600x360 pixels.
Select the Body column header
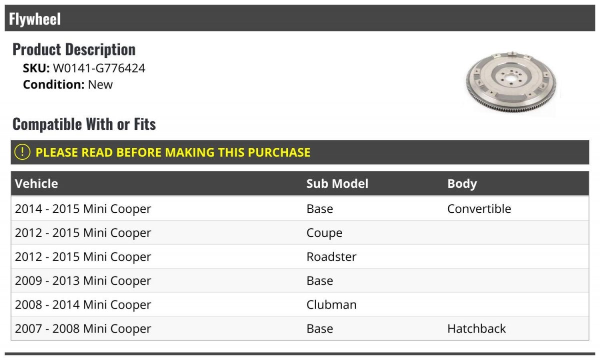462,184
